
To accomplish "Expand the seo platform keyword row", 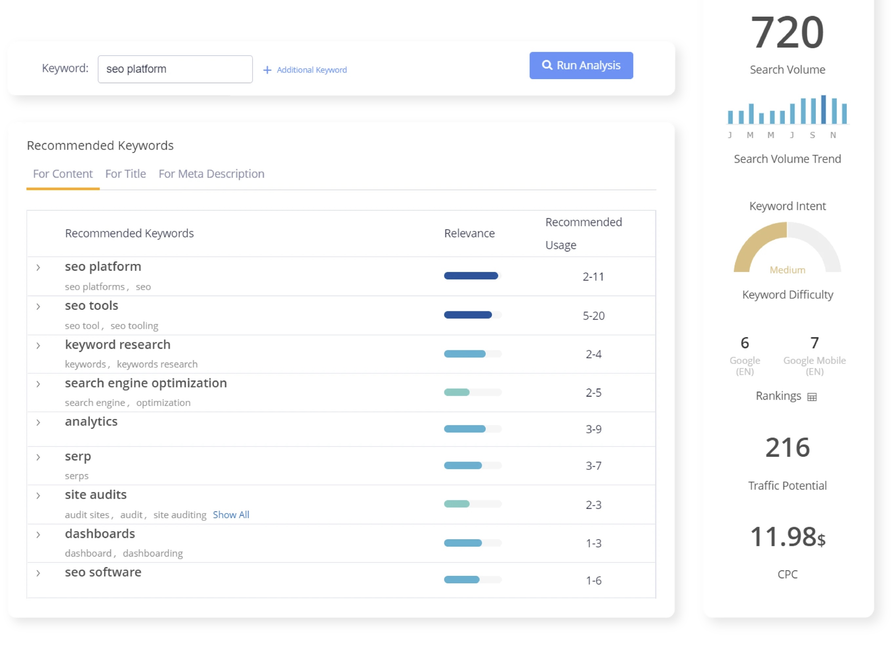I will 38,268.
